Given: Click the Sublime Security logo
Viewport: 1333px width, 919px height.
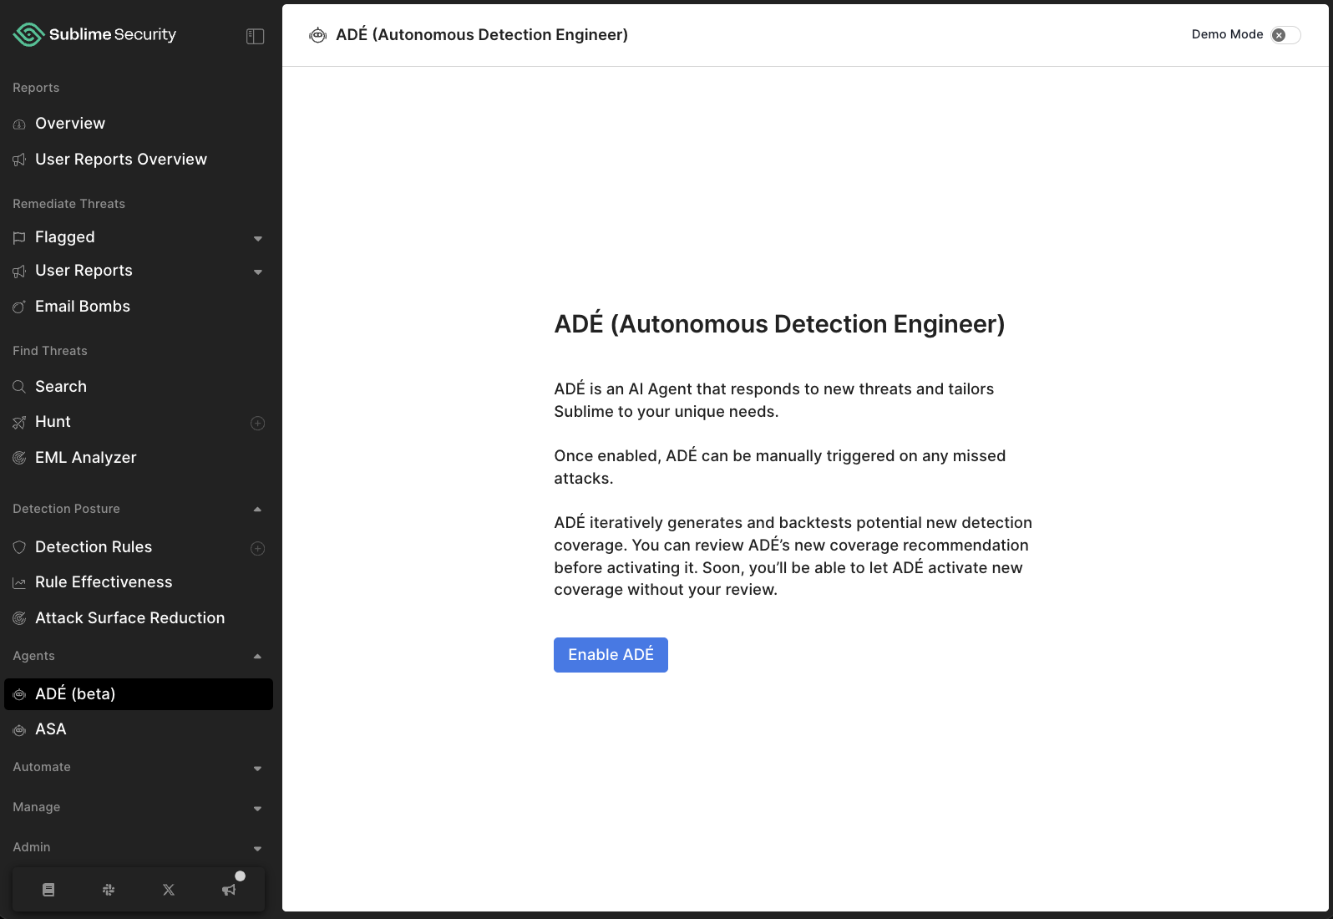Looking at the screenshot, I should coord(94,34).
